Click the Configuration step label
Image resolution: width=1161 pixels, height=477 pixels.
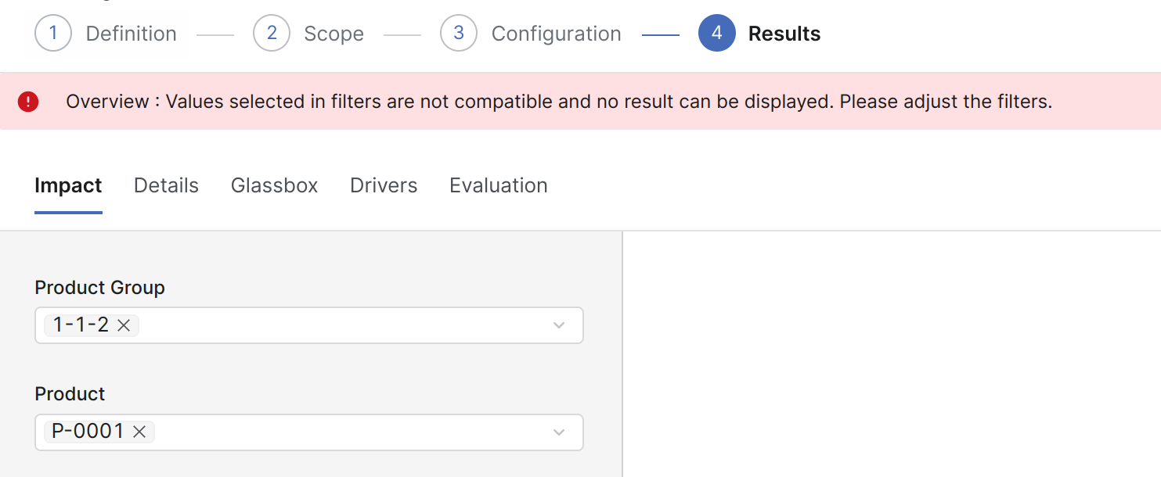556,34
